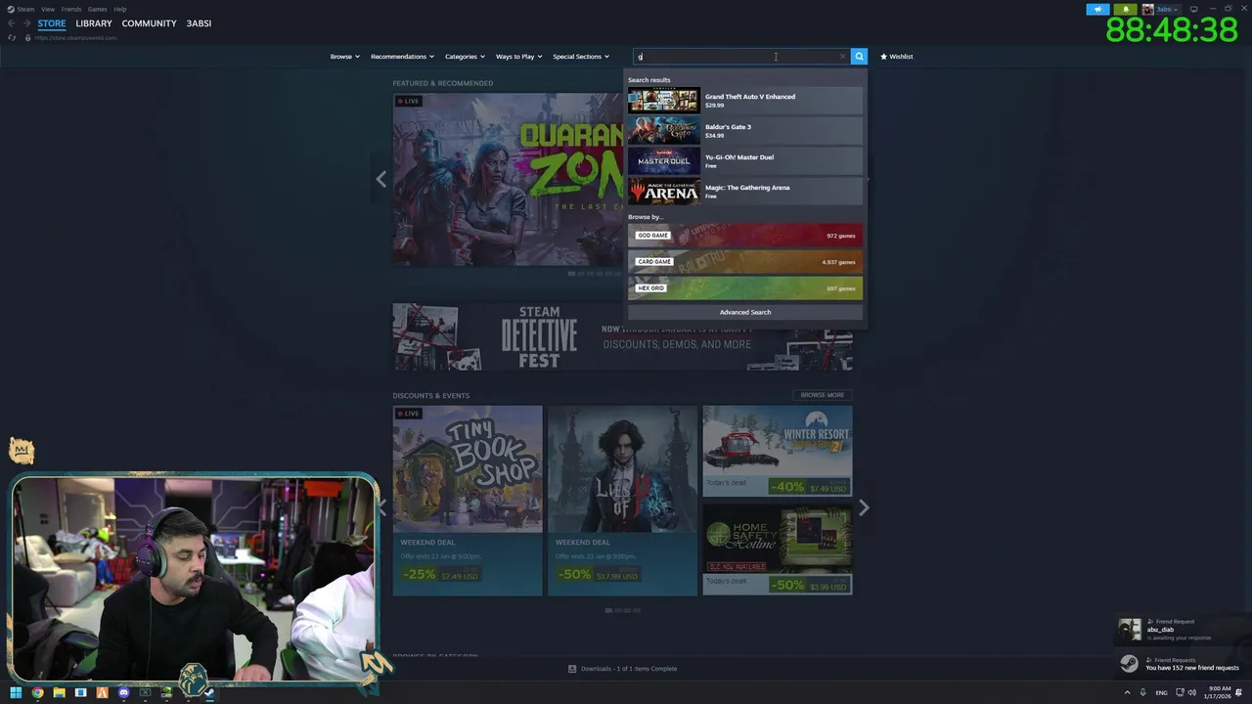Switch to Big Picture mode icon
Image resolution: width=1252 pixels, height=704 pixels.
pyautogui.click(x=1193, y=9)
